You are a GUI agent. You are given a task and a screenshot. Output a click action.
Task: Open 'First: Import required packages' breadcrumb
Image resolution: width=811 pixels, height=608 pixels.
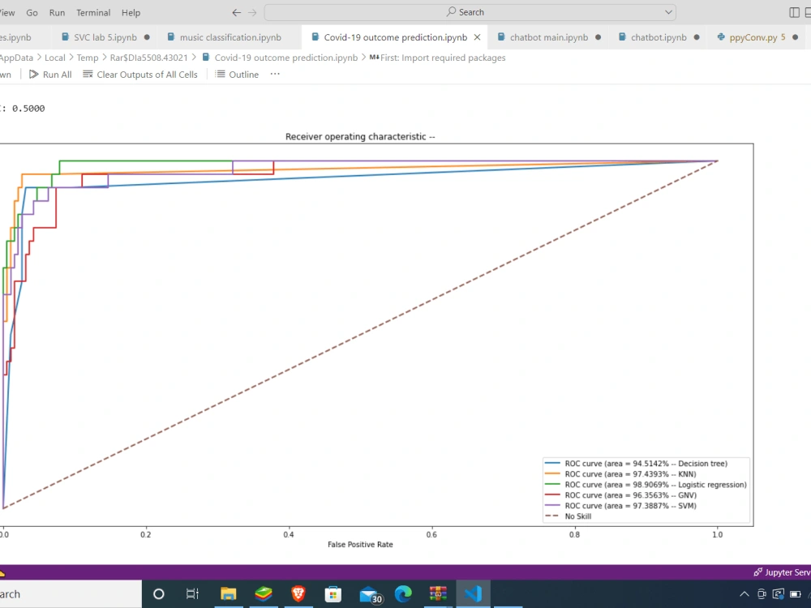coord(443,58)
